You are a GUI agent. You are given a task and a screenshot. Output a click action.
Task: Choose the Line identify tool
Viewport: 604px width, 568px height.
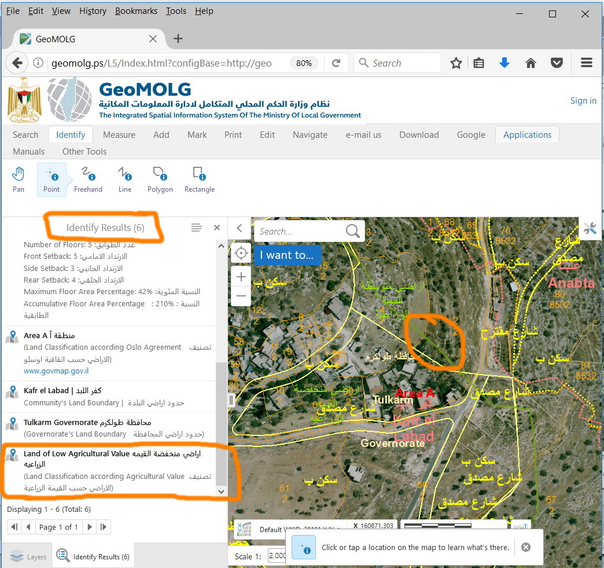125,179
